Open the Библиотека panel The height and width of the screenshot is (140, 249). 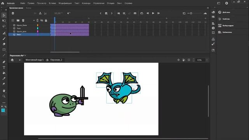click(x=227, y=32)
